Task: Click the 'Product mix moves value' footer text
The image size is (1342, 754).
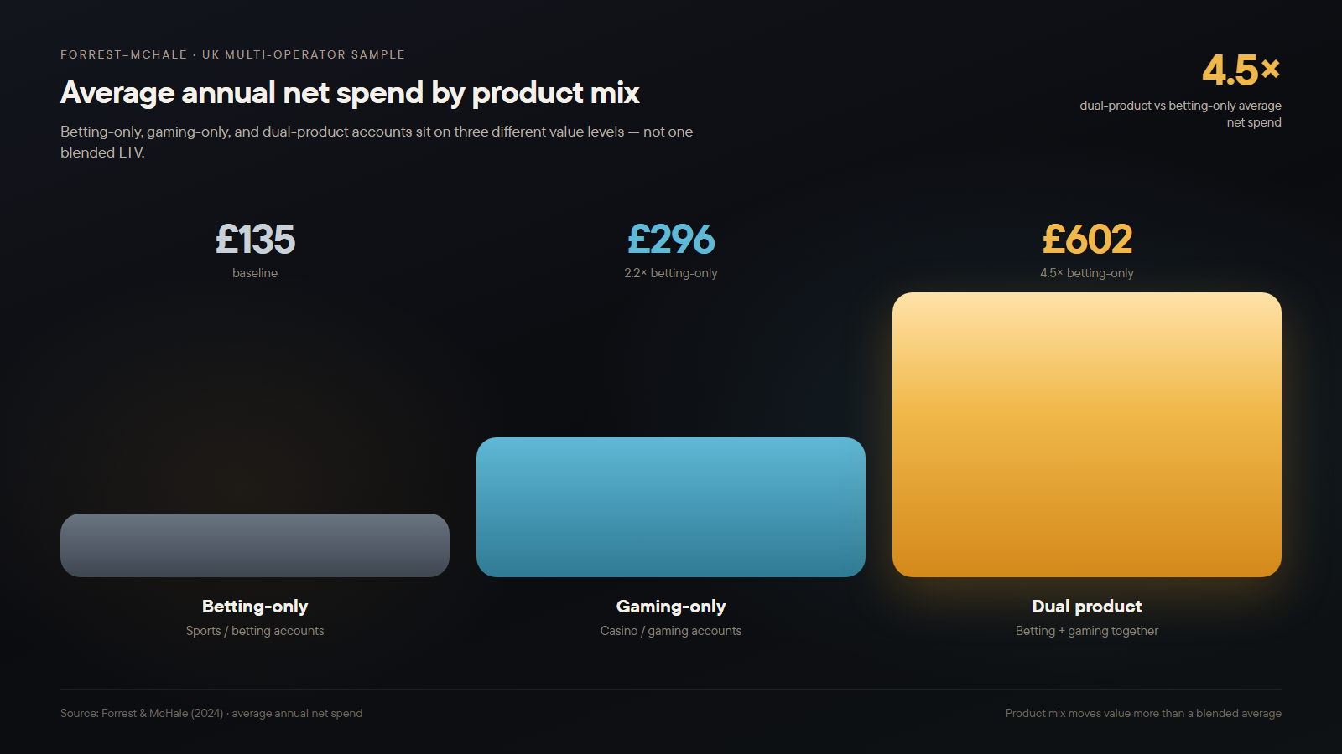Action: tap(1143, 714)
